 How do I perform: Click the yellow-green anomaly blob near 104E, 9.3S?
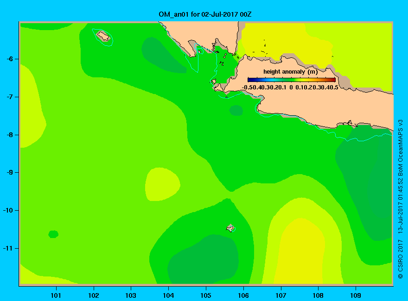162,184
